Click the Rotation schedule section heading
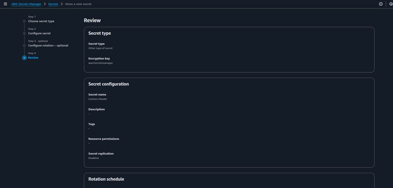Viewport: 393px width, 188px height. click(106, 179)
